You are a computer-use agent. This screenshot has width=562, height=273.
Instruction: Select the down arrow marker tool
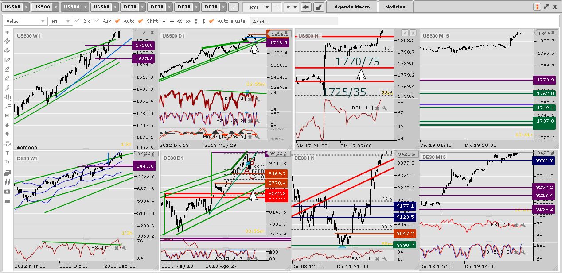point(7,134)
